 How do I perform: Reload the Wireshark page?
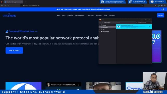[x=8, y=6]
